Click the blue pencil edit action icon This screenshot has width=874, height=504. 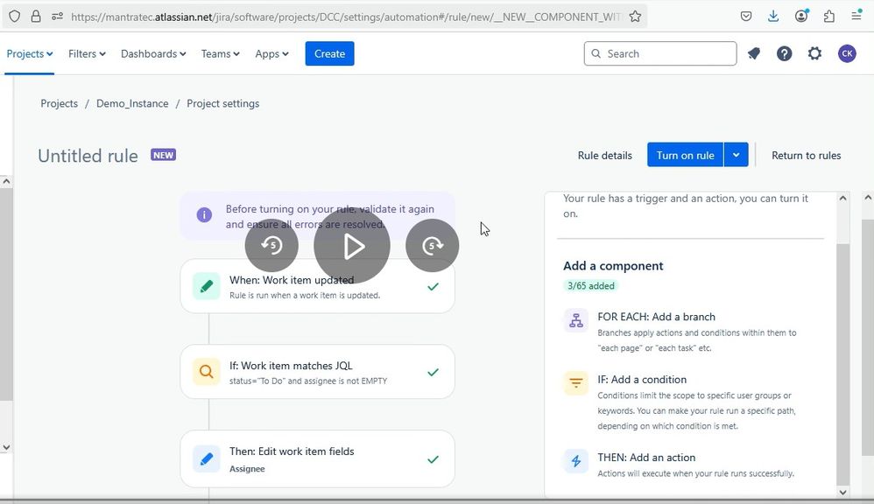click(x=206, y=458)
